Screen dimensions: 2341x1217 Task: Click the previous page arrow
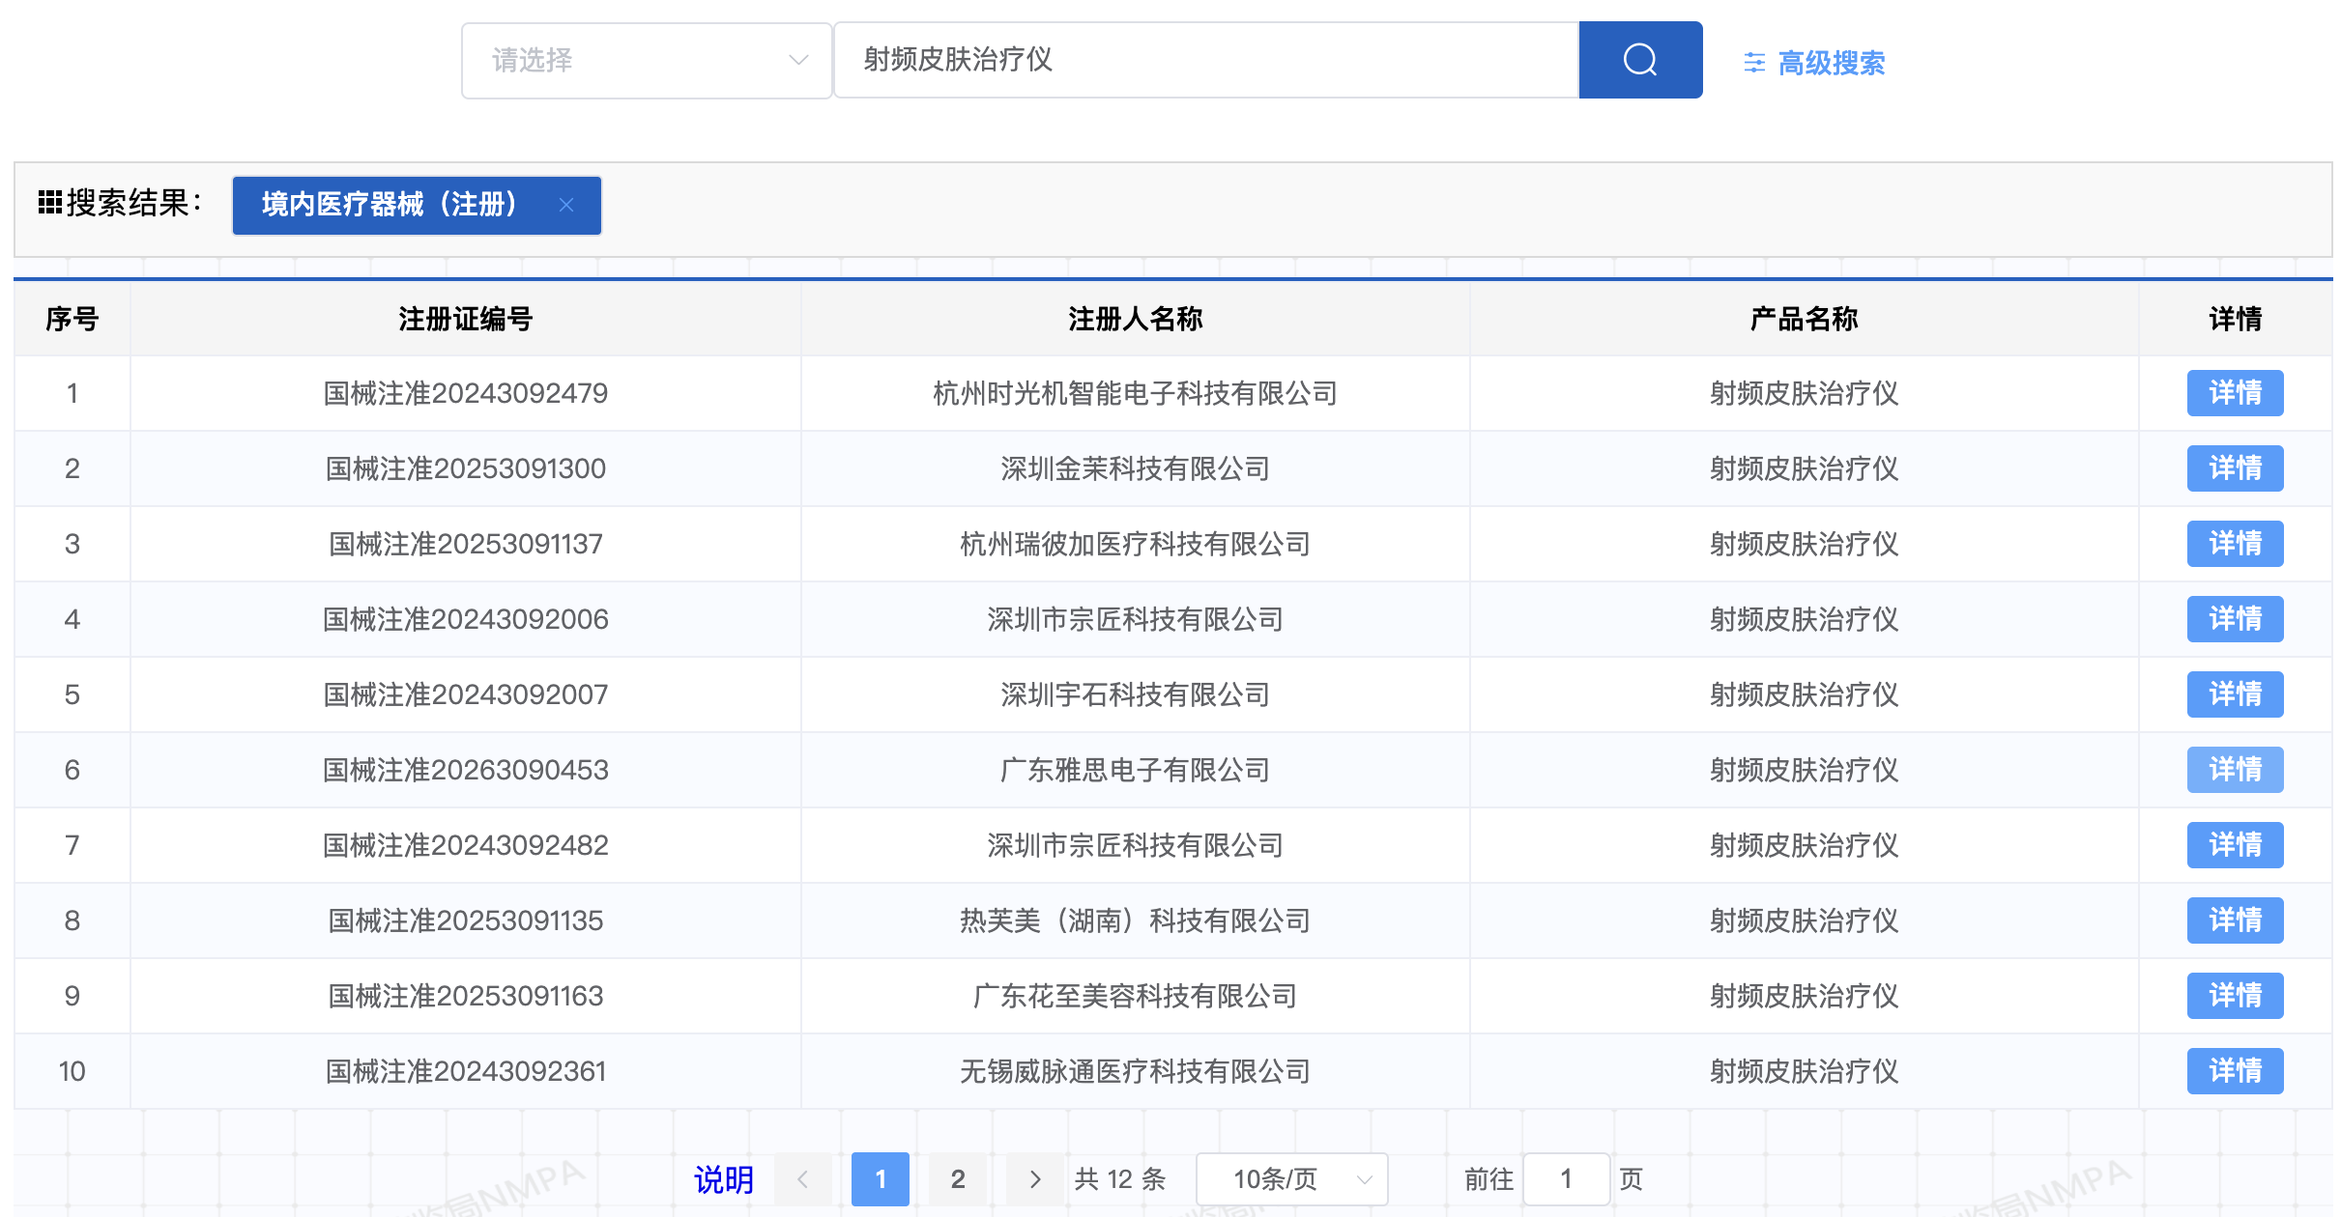(803, 1179)
